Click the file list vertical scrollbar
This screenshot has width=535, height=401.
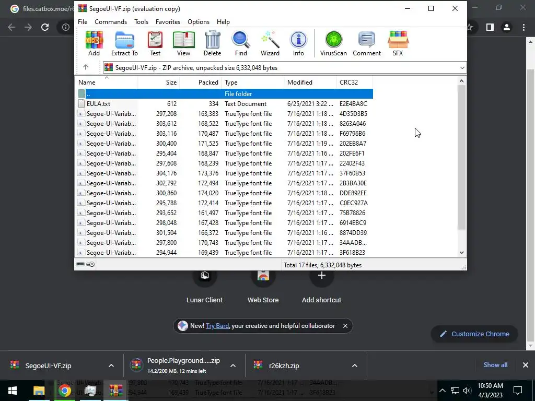(461, 157)
